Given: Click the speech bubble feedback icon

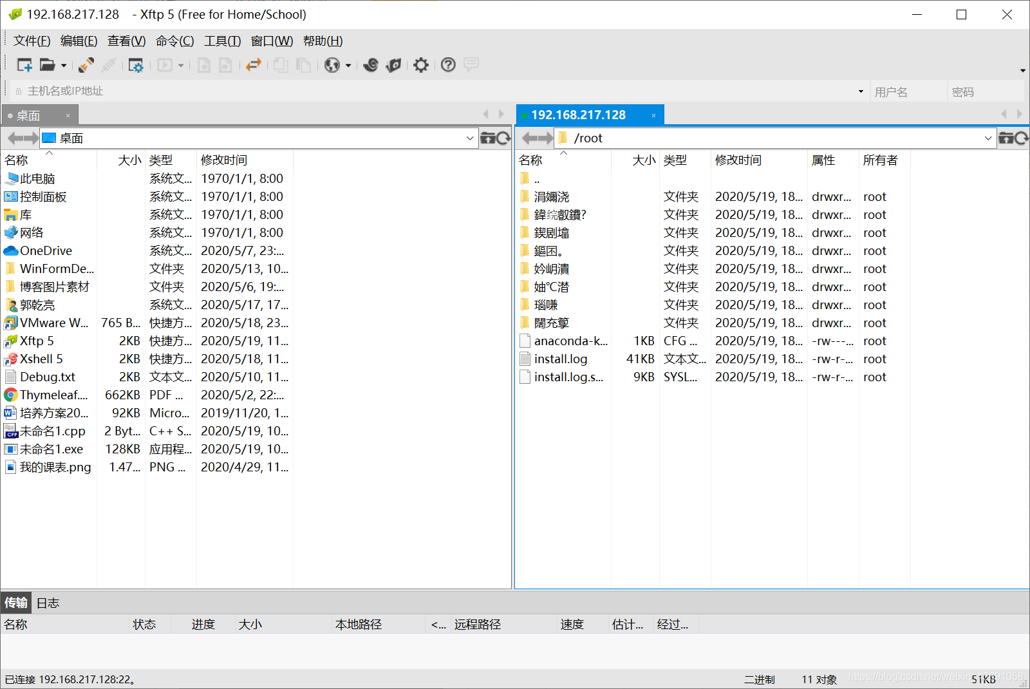Looking at the screenshot, I should point(471,64).
